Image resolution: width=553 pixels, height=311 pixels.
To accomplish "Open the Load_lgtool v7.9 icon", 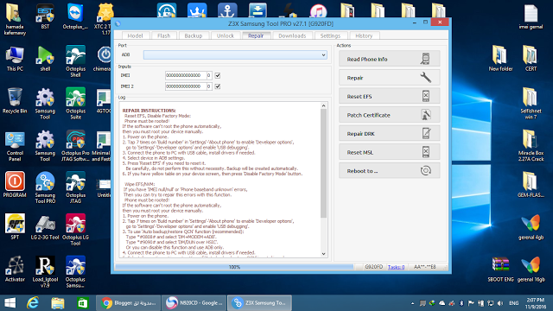I will coord(45,272).
